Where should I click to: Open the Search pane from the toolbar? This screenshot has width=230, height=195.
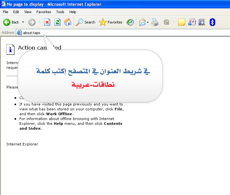85,22
